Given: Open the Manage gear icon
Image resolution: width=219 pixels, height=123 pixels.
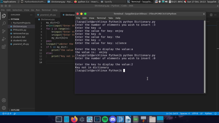Looking at the screenshot, I should point(4,108).
